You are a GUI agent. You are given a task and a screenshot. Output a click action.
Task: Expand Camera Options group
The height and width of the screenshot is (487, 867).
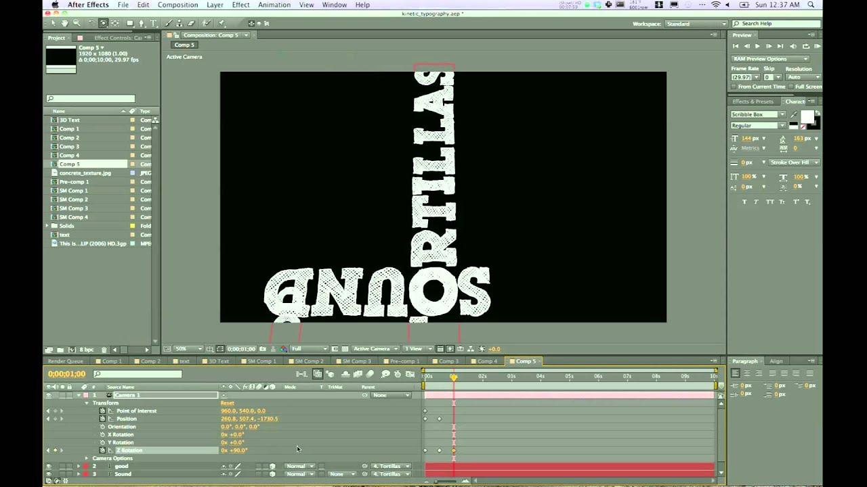[x=87, y=459]
